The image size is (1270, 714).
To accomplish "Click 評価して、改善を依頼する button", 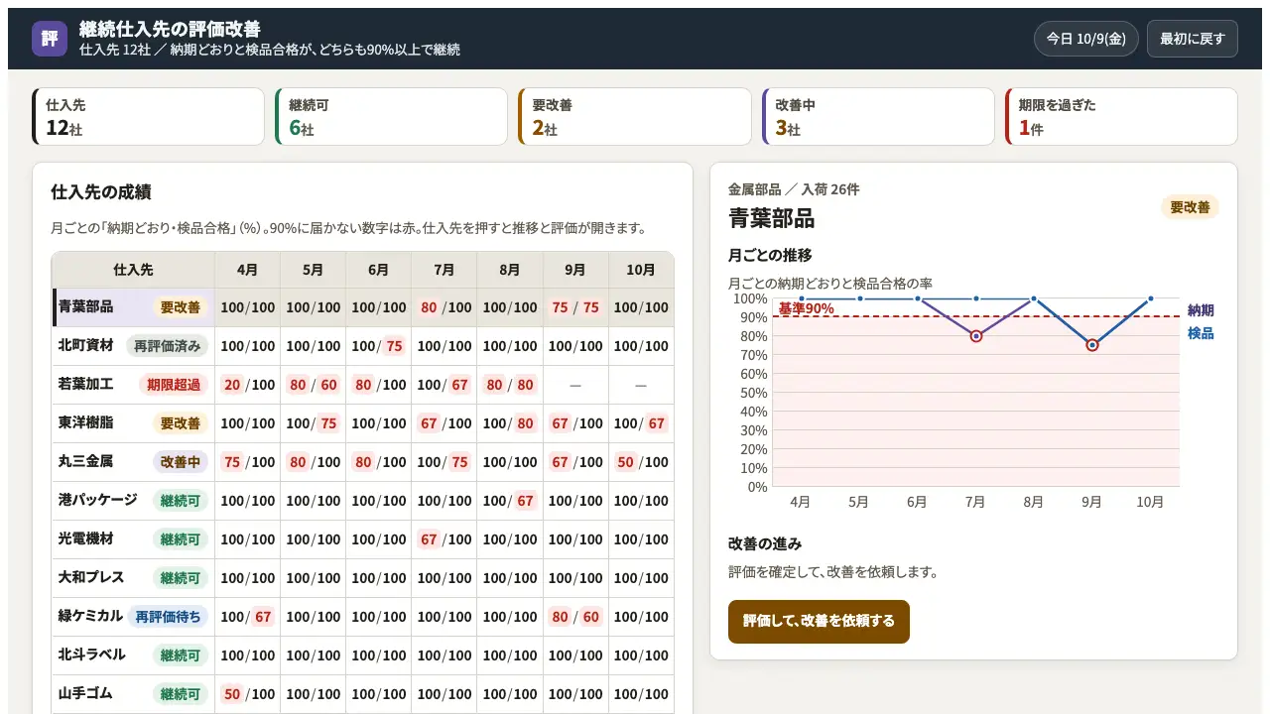I will click(x=819, y=622).
